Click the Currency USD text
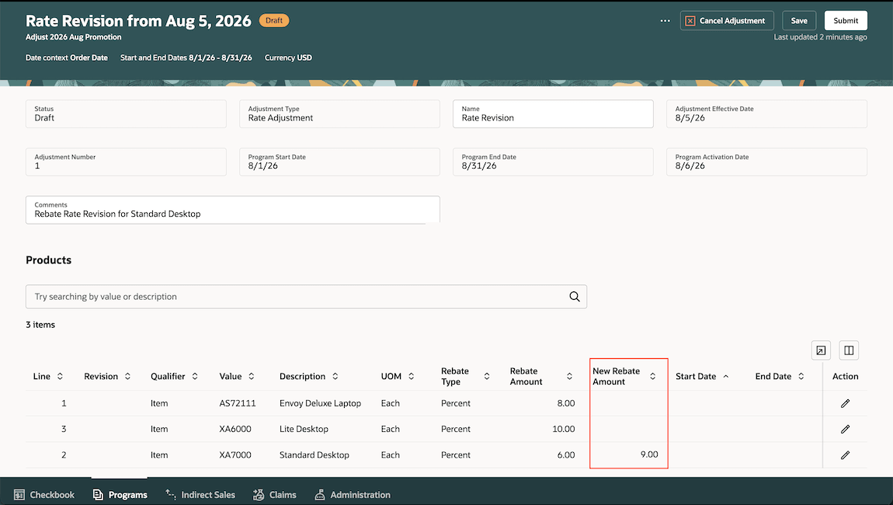 tap(288, 57)
